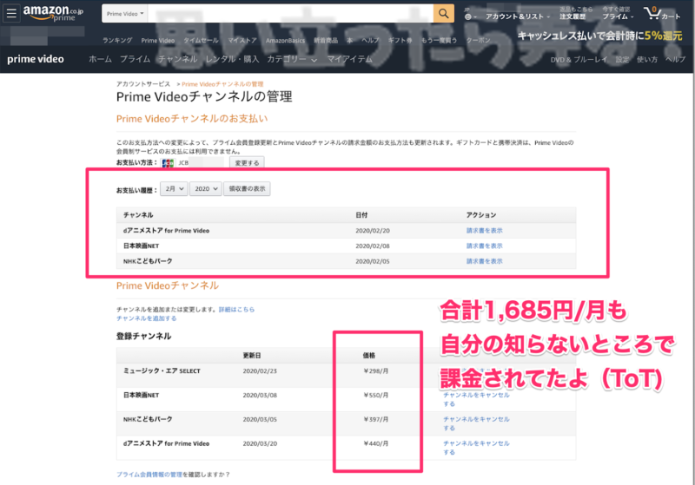Click the チャンネル column header in payment history

(x=138, y=215)
